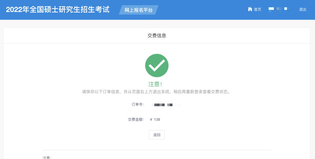Click the 交费金额 label

[x=136, y=119]
